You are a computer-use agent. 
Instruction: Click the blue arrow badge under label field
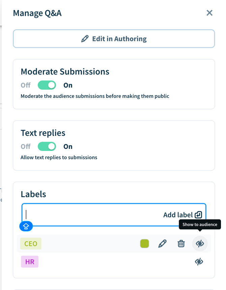pyautogui.click(x=26, y=227)
